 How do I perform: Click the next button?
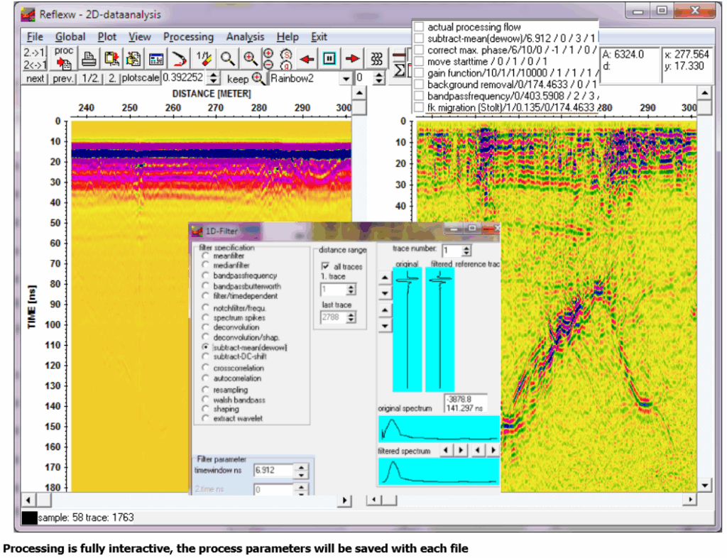[35, 79]
